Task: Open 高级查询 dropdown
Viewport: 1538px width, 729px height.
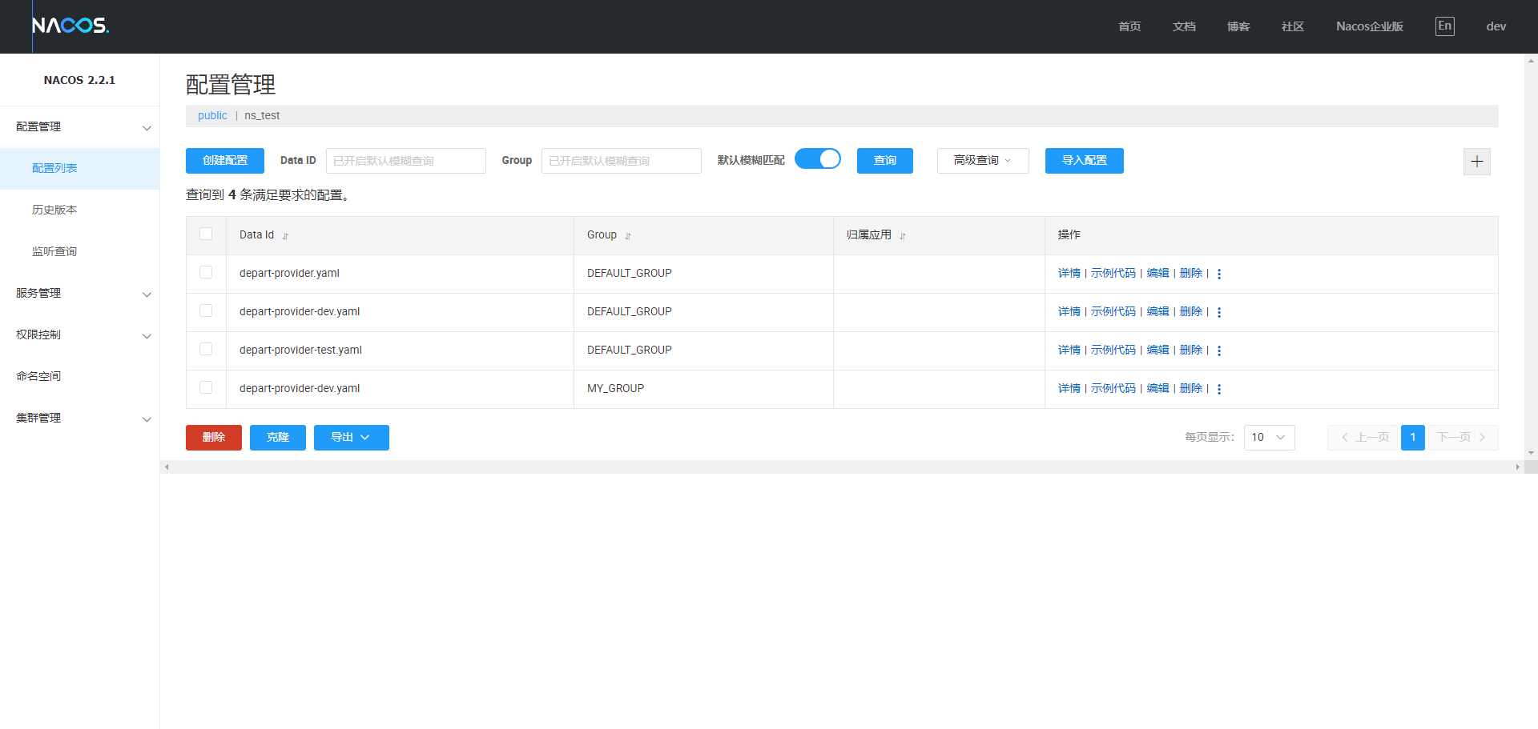Action: coord(983,161)
